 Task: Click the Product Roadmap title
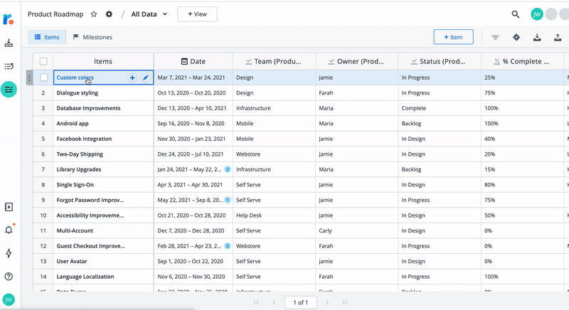(55, 14)
